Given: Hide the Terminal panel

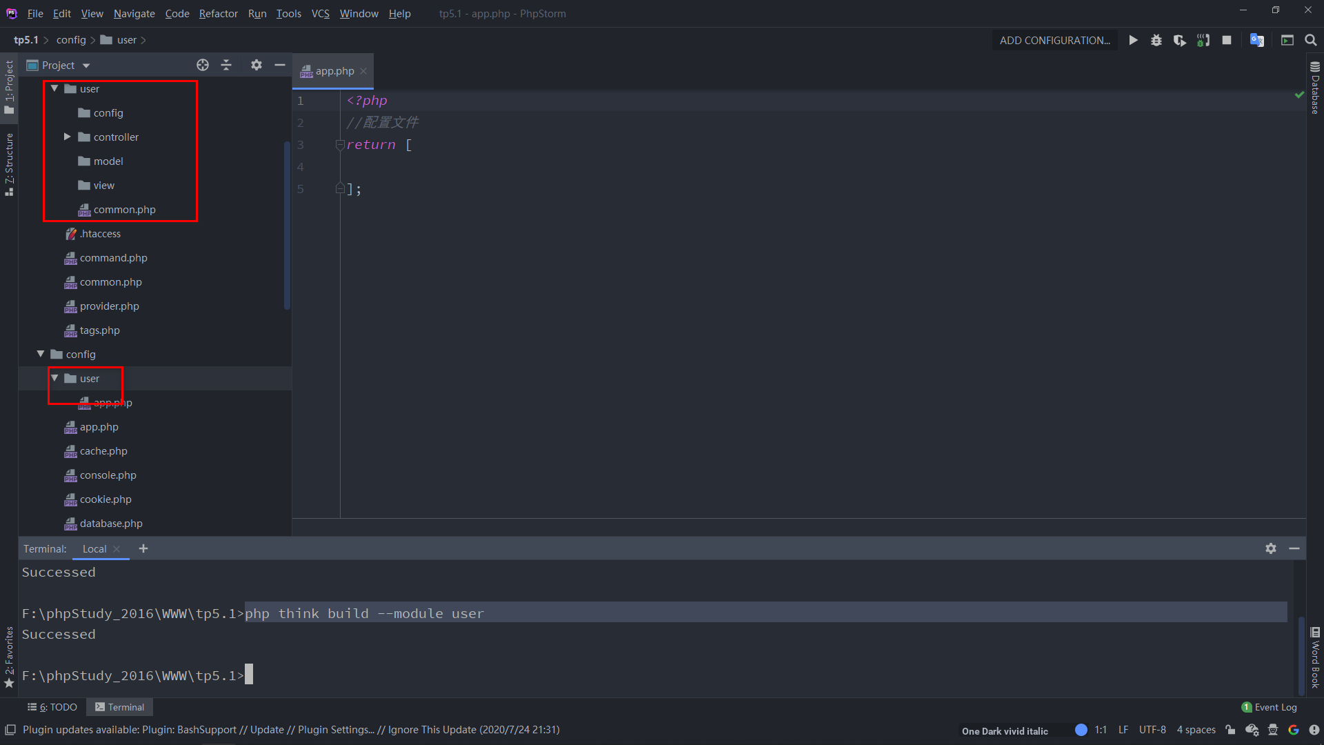Looking at the screenshot, I should 1294,548.
